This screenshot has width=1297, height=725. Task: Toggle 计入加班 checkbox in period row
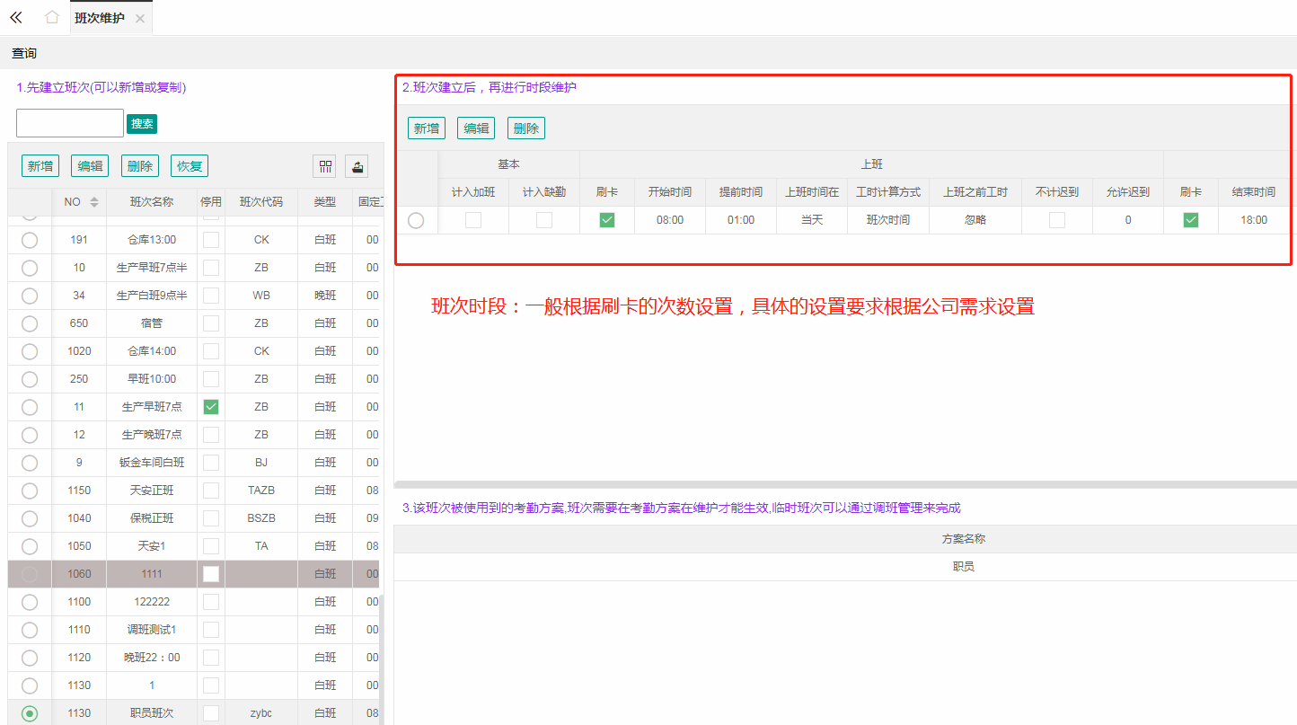click(x=473, y=220)
